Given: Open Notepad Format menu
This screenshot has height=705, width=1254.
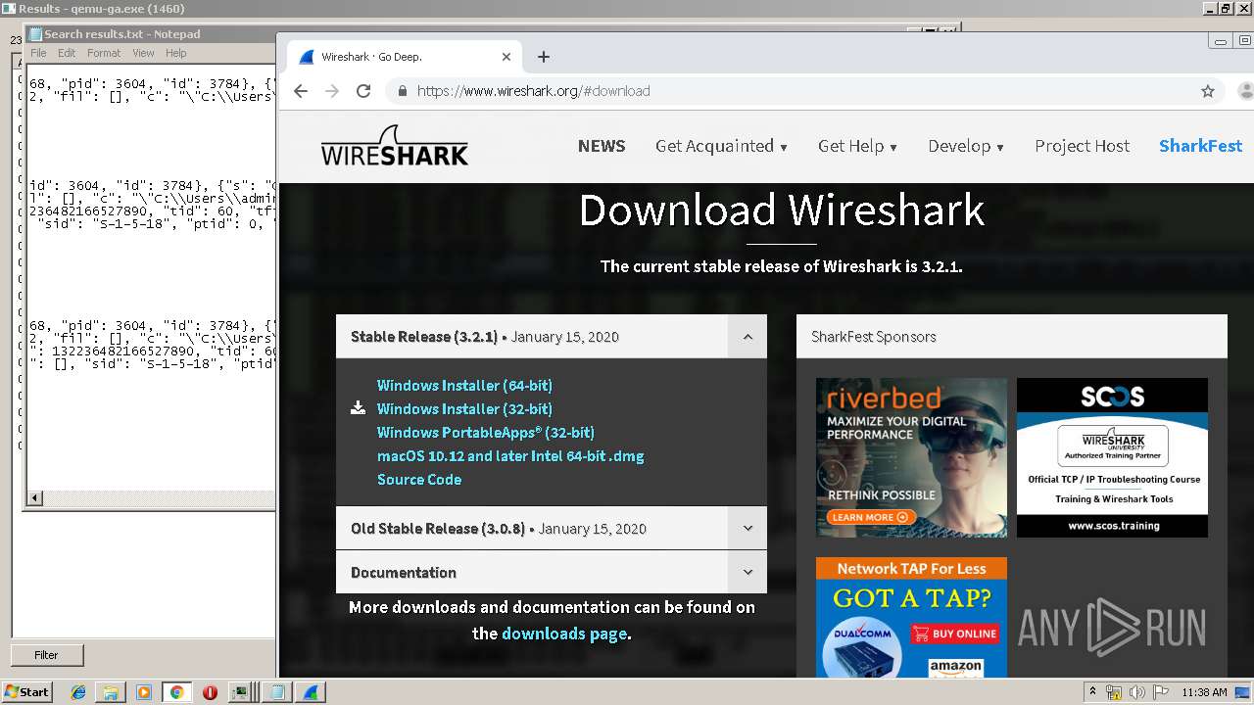Looking at the screenshot, I should point(104,53).
